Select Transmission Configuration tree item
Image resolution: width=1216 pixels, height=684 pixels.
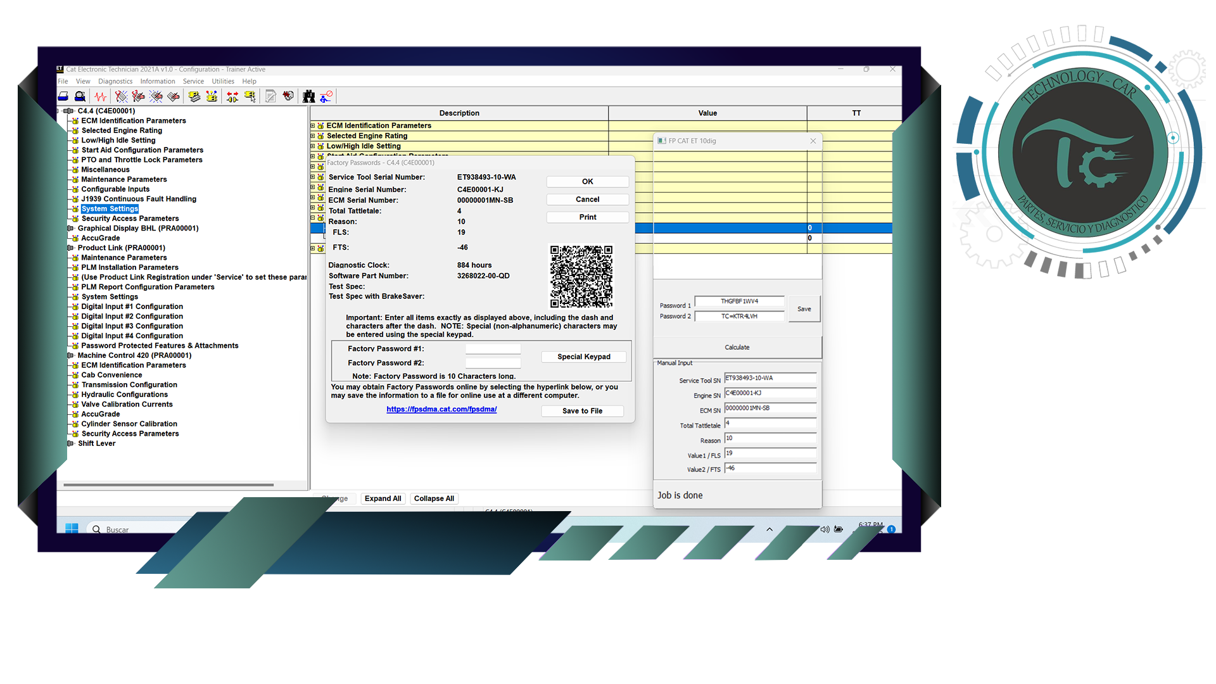click(129, 385)
